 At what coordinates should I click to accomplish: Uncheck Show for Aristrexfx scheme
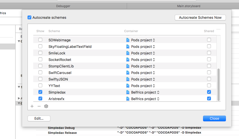tap(40, 98)
